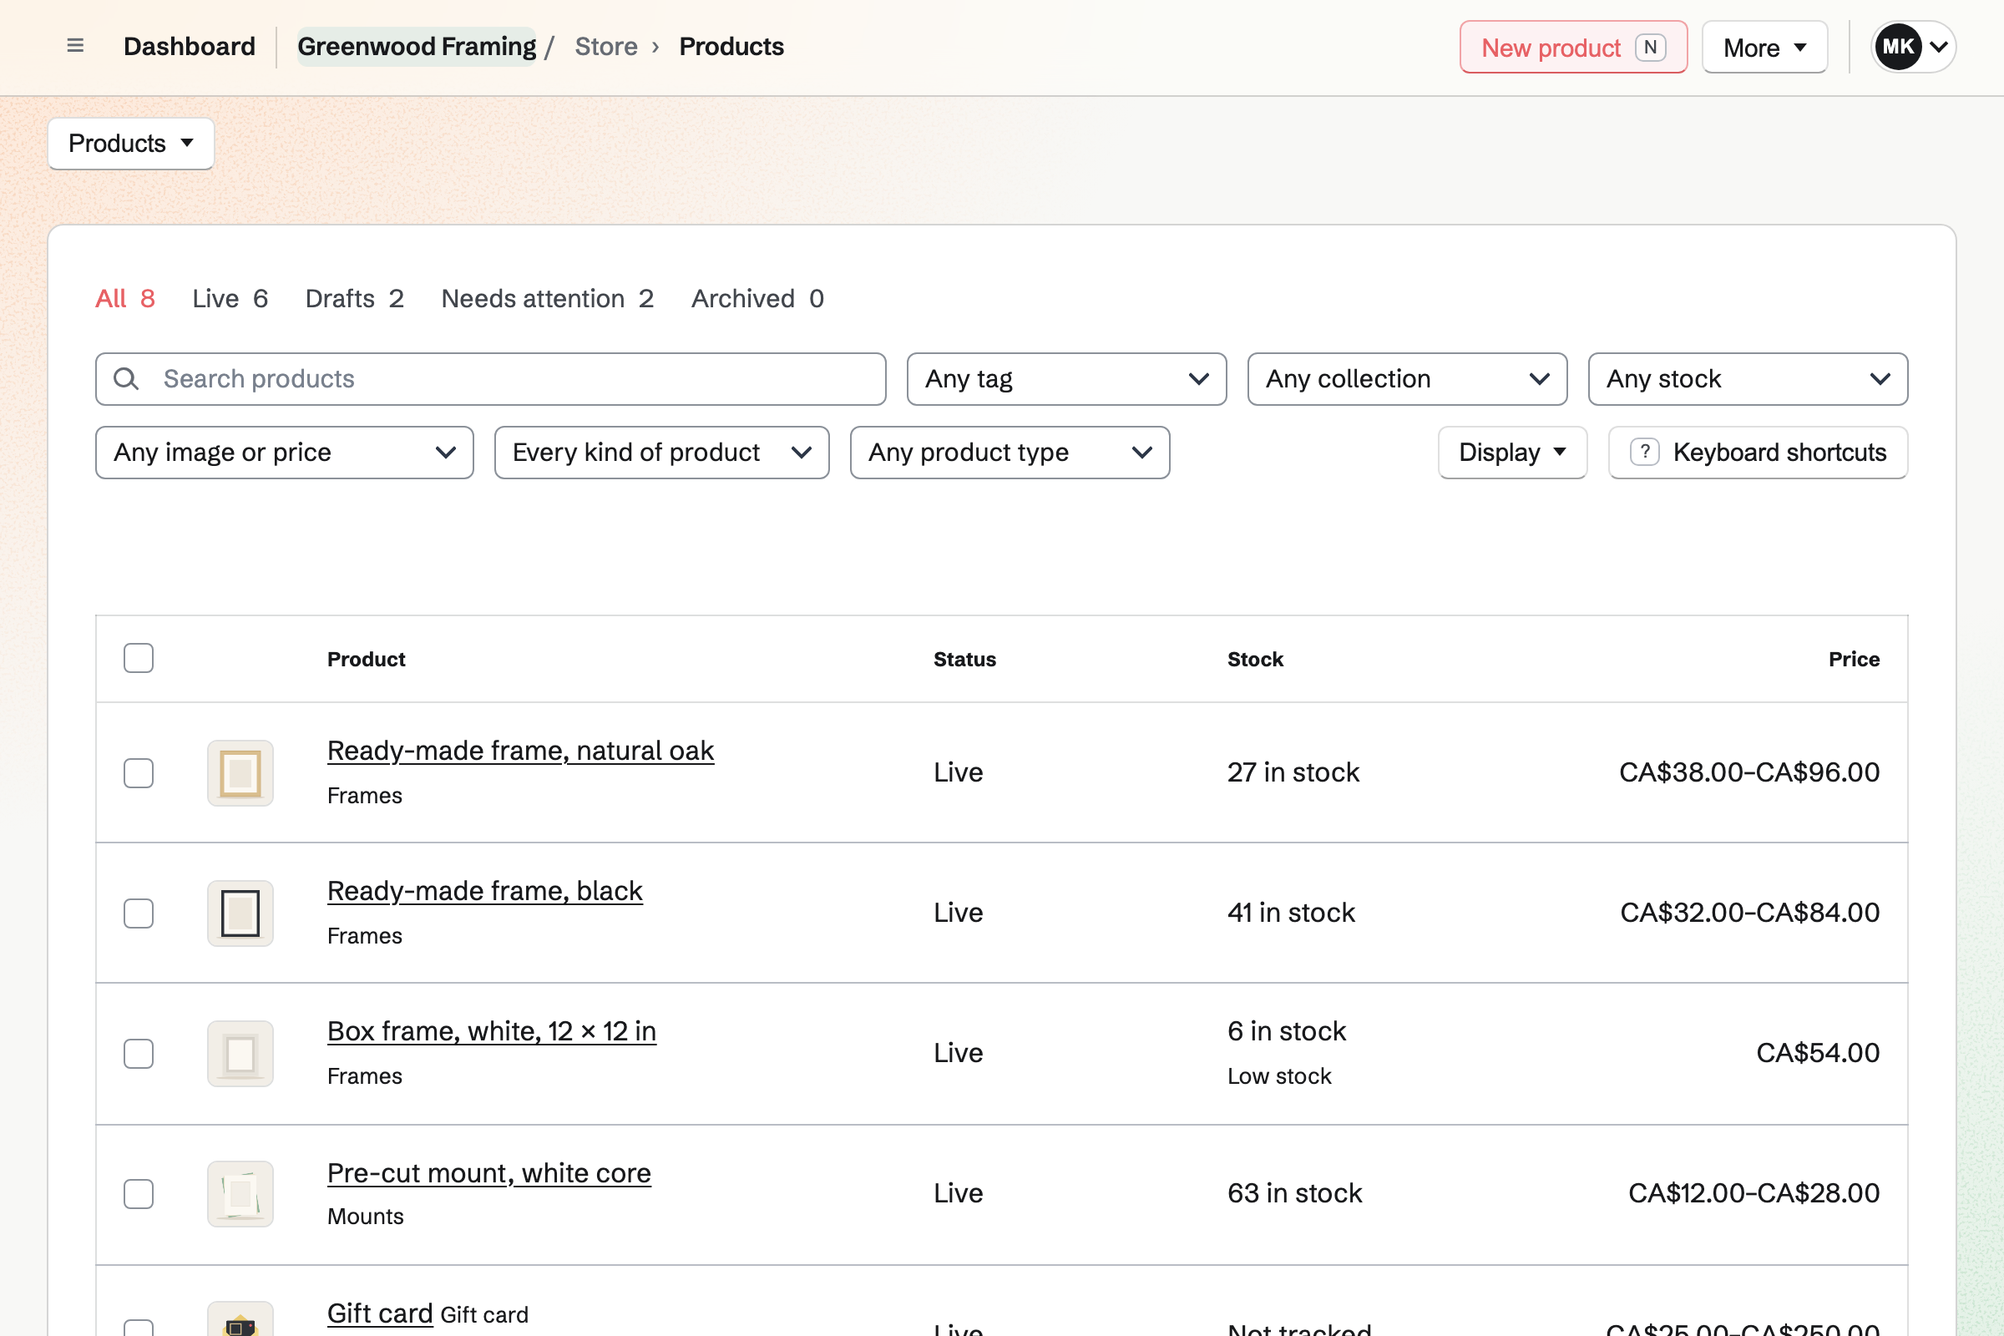The height and width of the screenshot is (1336, 2004).
Task: Open Box frame, white, 12 × 12 in
Action: (x=492, y=1031)
